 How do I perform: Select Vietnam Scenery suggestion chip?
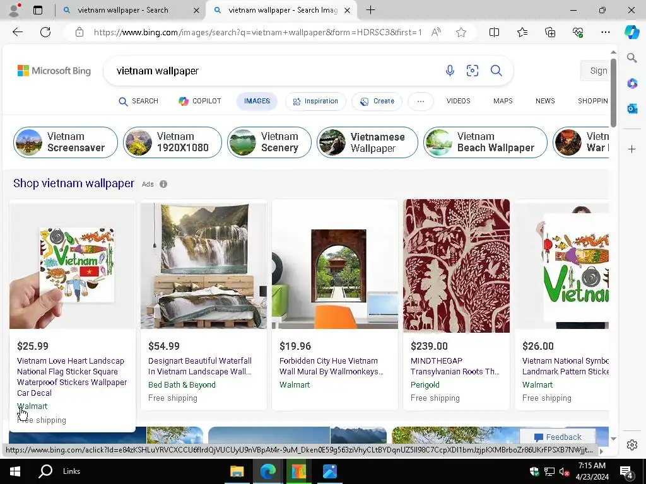[x=269, y=142]
